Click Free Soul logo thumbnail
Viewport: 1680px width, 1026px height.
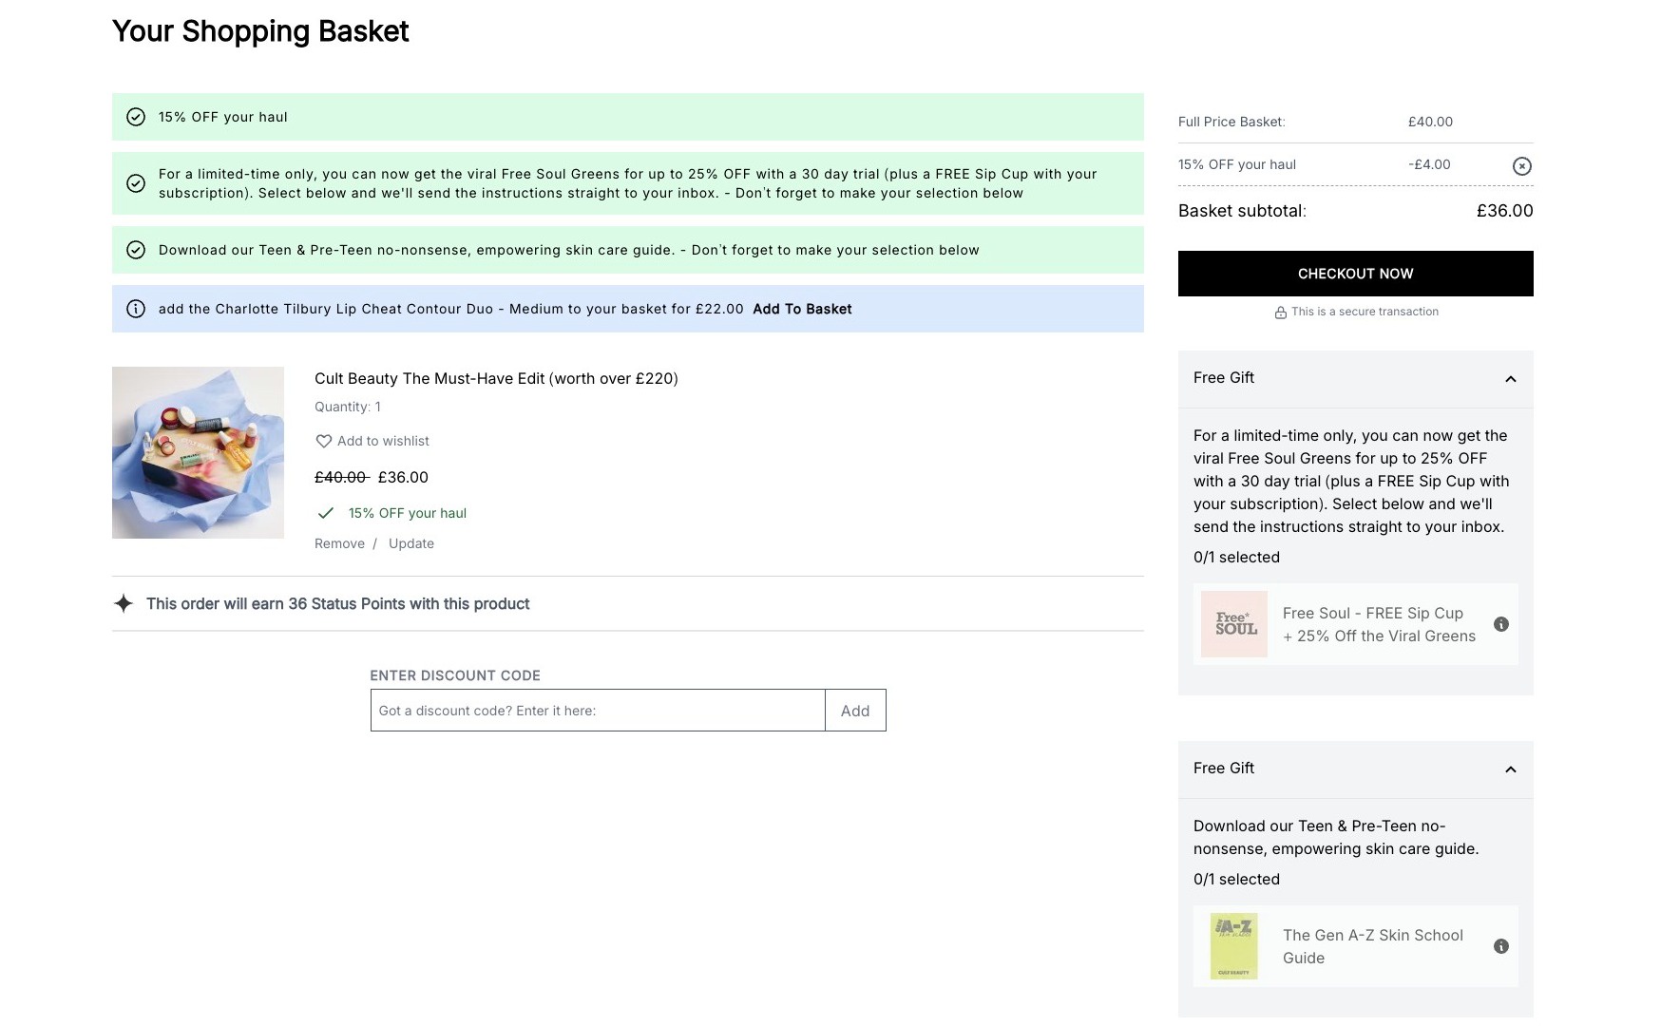pyautogui.click(x=1234, y=624)
